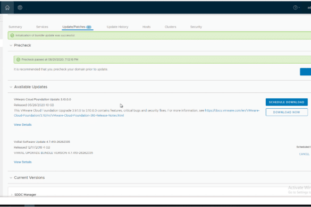Go to the Hosts tab

point(146,27)
